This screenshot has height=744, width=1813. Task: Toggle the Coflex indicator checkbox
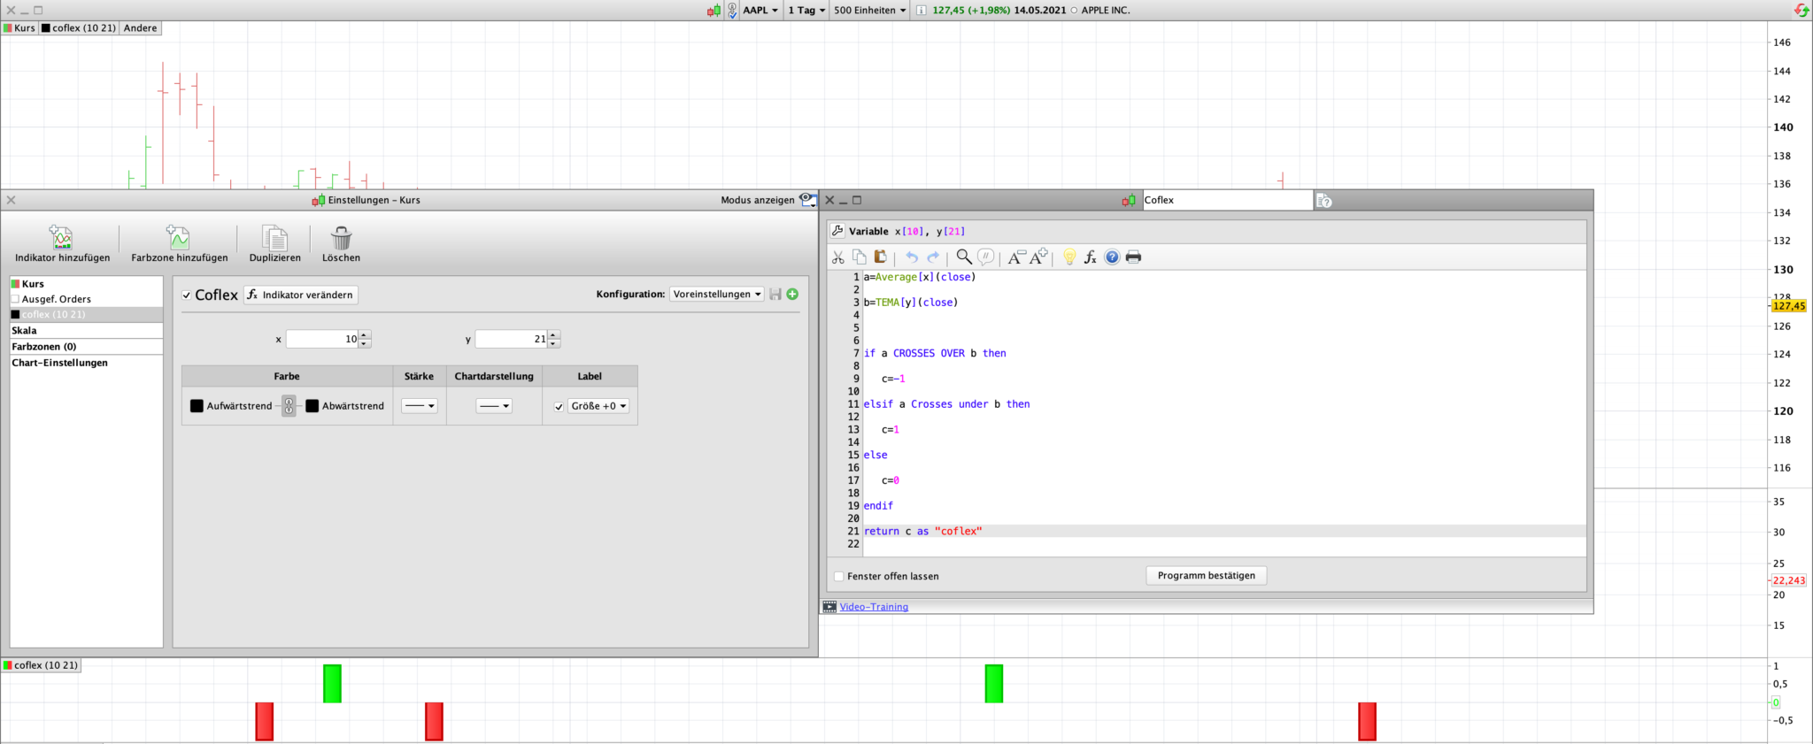coord(187,295)
